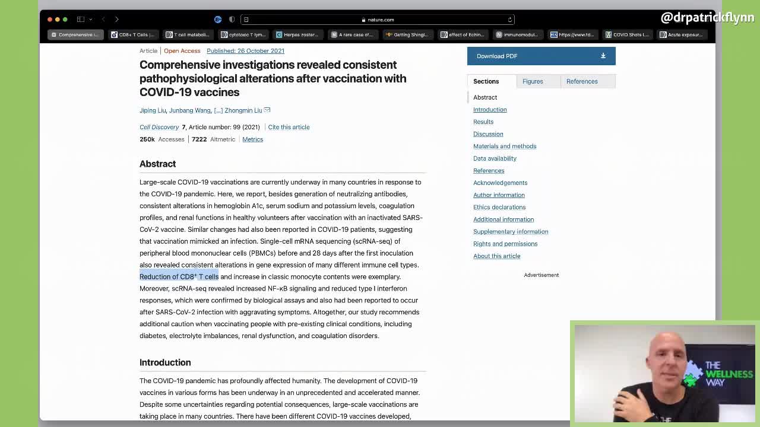Image resolution: width=760 pixels, height=427 pixels.
Task: Switch to the "immunomodul..." tab
Action: coord(517,34)
